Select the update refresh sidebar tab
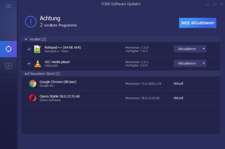 tap(8, 49)
